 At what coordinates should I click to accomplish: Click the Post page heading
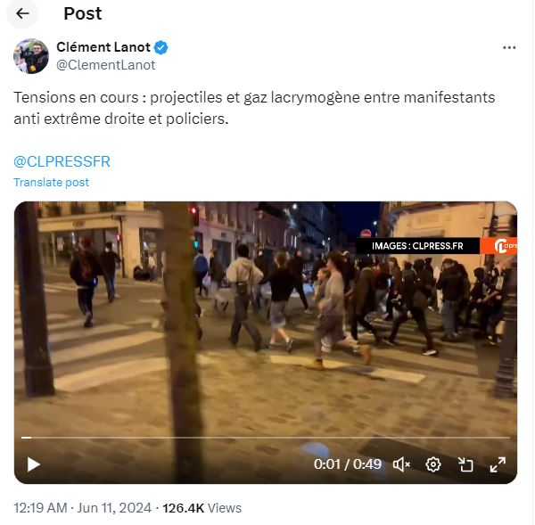[x=83, y=13]
